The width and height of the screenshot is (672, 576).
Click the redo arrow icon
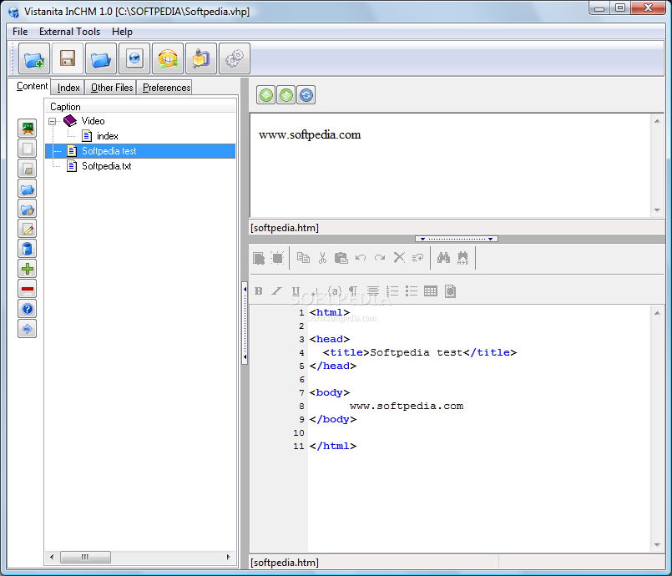pos(380,258)
